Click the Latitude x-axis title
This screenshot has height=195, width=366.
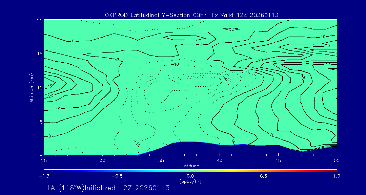point(190,166)
